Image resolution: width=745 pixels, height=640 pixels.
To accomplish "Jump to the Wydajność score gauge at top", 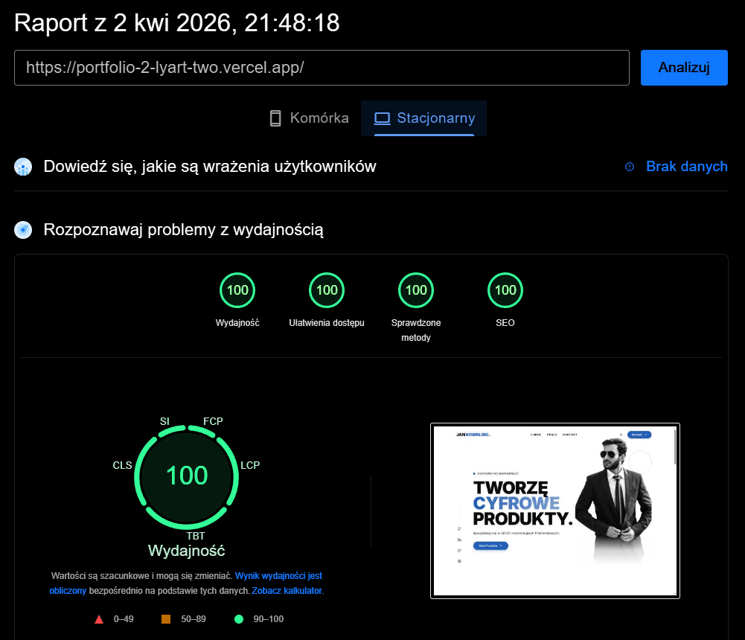I will pyautogui.click(x=237, y=289).
